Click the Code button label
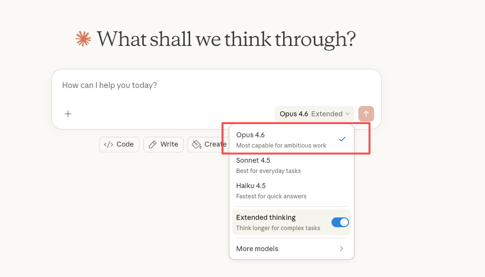Image resolution: width=485 pixels, height=277 pixels. 125,144
